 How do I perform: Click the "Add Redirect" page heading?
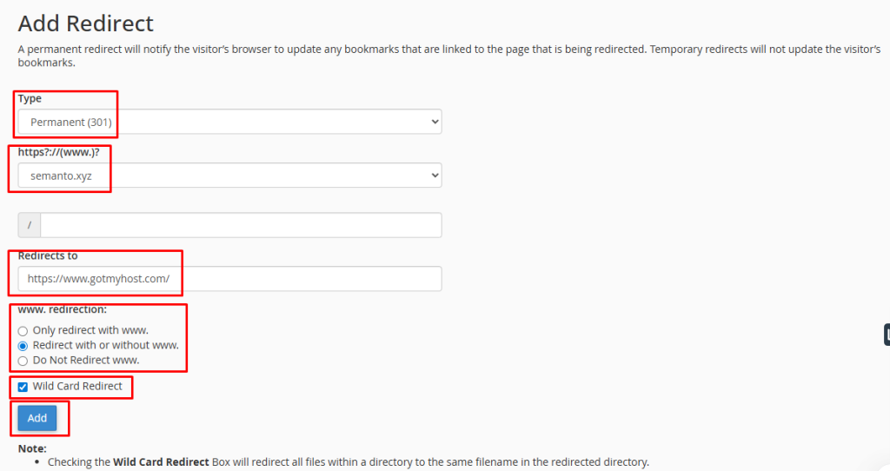pyautogui.click(x=86, y=23)
